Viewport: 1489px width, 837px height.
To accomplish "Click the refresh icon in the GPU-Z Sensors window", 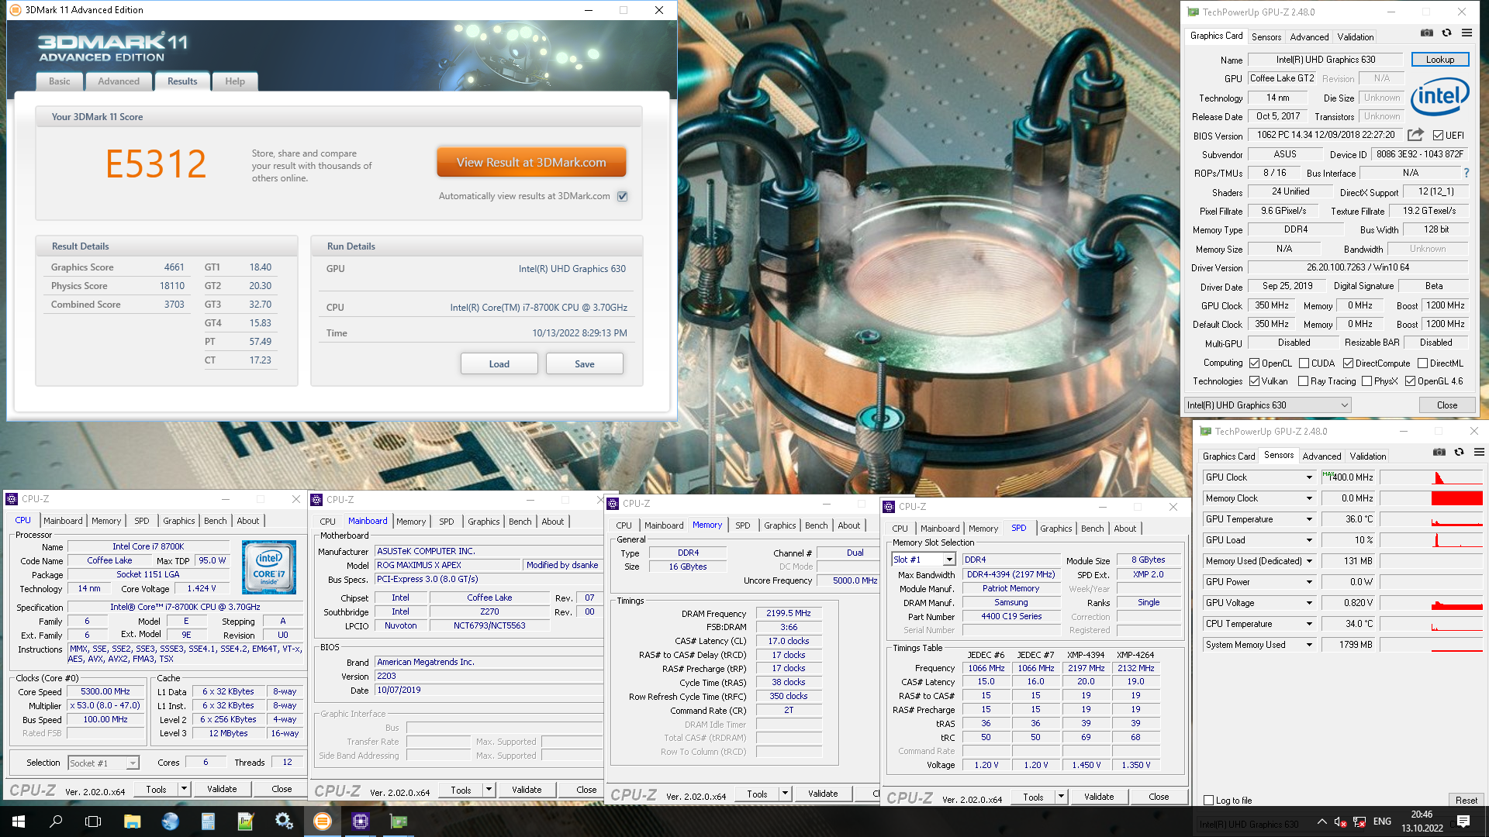I will 1459,453.
